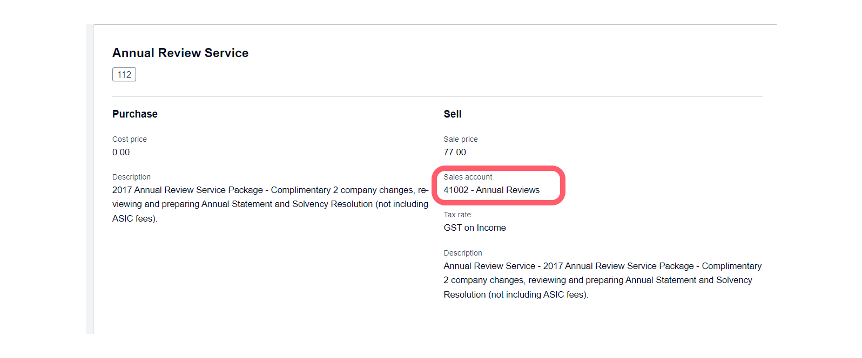The height and width of the screenshot is (358, 862).
Task: Click the Sale price label
Action: pos(460,139)
